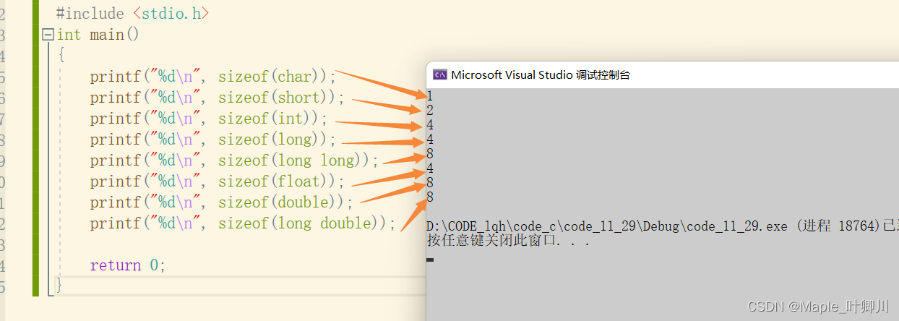
Task: Click the output value 2 in console
Action: point(430,110)
